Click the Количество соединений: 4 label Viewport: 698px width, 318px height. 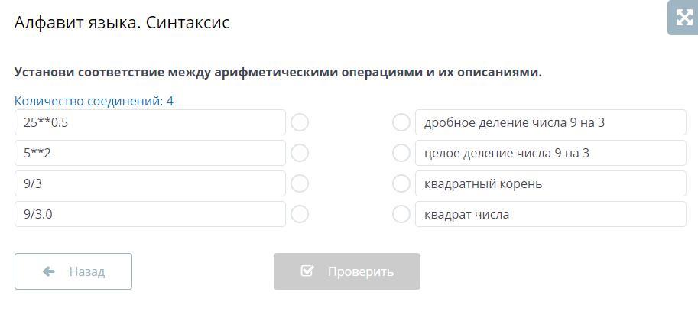(94, 101)
